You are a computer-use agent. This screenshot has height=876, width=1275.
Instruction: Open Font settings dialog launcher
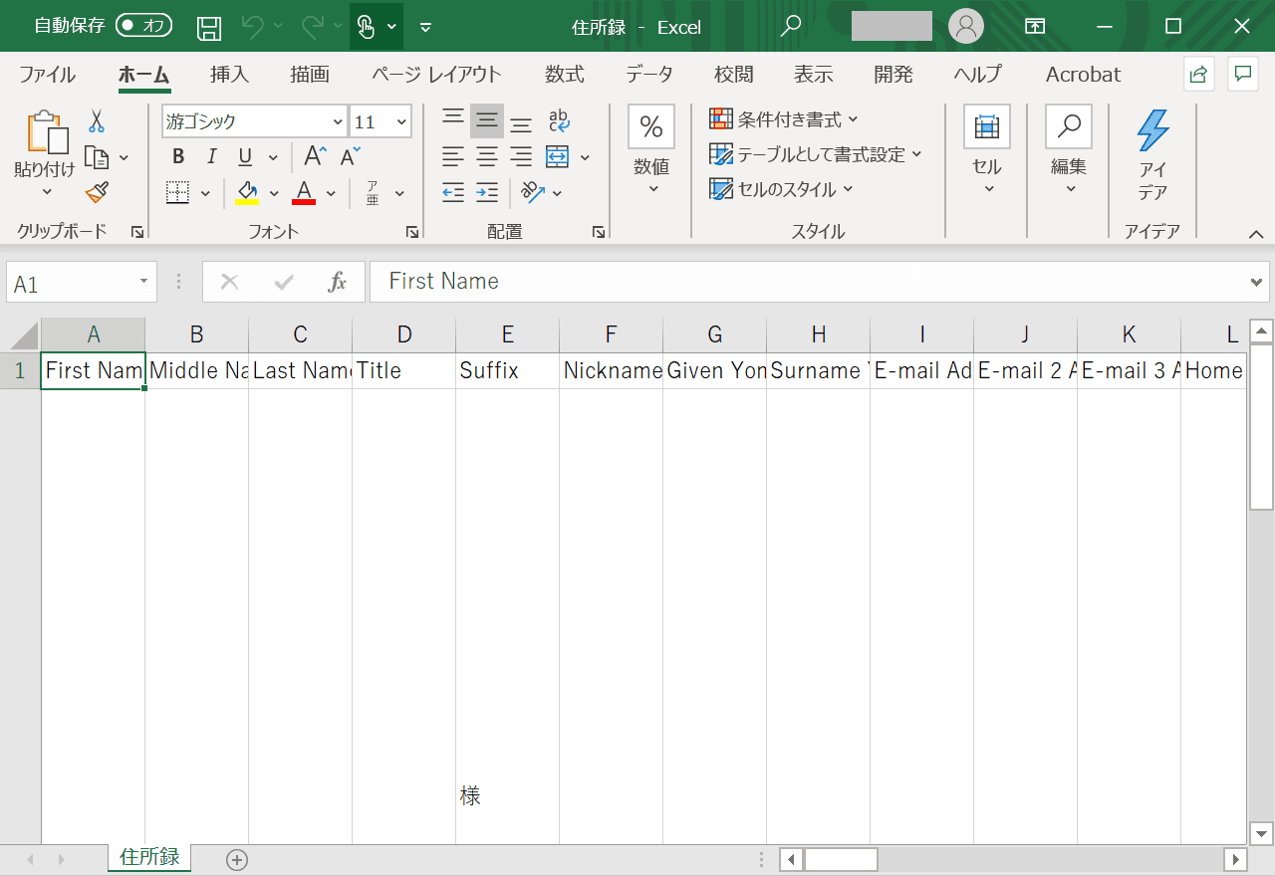[412, 232]
